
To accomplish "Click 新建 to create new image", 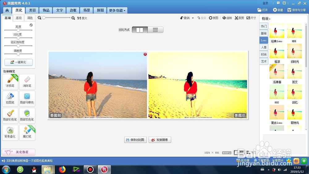I will click(278, 10).
